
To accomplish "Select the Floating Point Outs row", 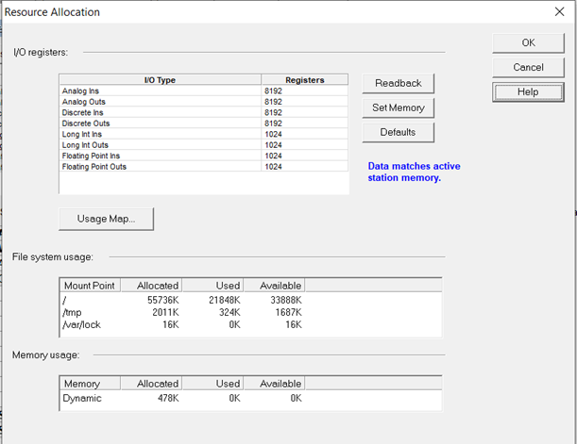I will click(203, 167).
